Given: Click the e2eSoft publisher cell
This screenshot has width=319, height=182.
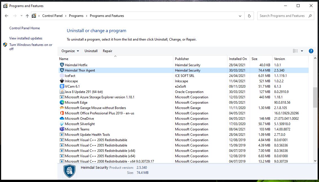Looking at the screenshot, I should tap(180, 86).
